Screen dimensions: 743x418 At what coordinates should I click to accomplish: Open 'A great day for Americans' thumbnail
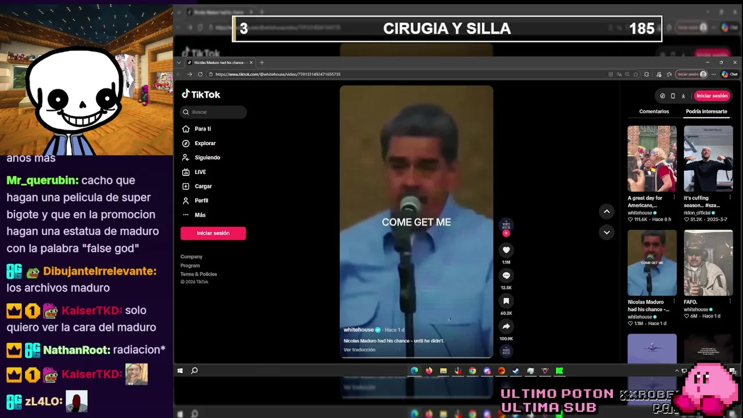click(652, 158)
